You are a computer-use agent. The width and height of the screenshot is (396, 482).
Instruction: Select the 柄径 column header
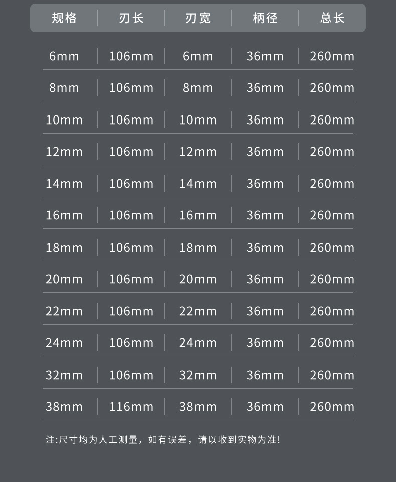[265, 19]
